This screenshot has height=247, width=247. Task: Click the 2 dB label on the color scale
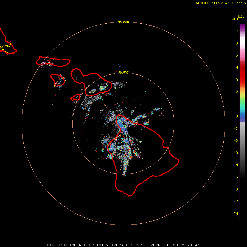point(237,92)
